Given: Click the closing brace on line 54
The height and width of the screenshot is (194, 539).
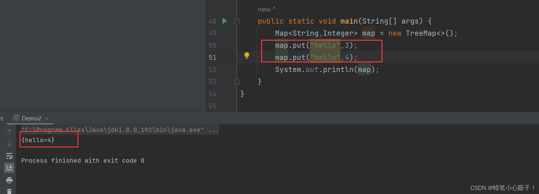Looking at the screenshot, I should (242, 94).
